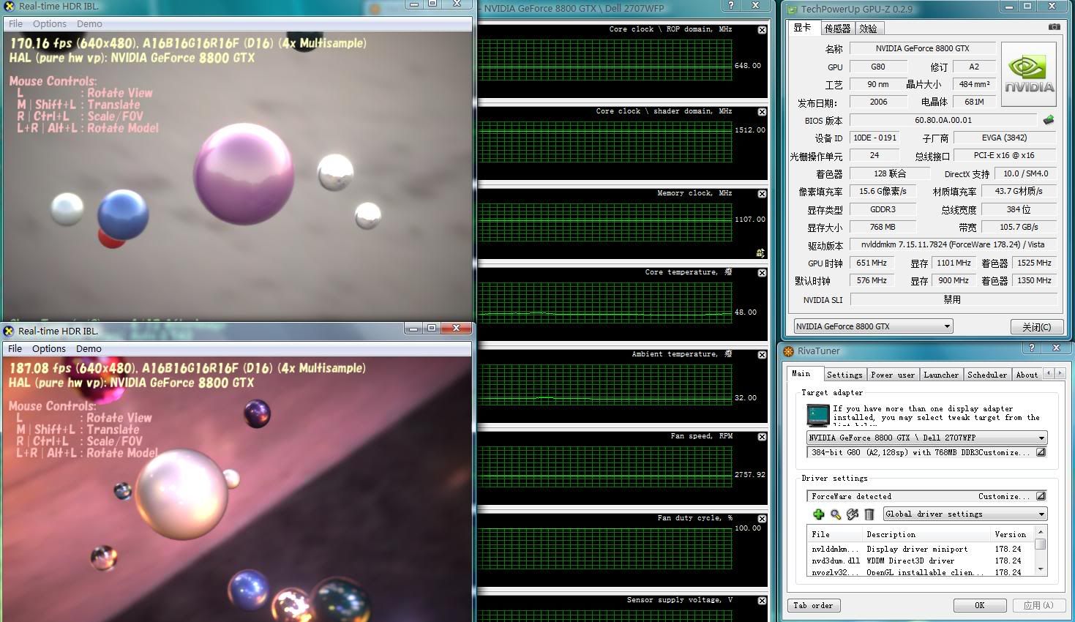Click the trash can icon in RivaTuner

(x=869, y=514)
